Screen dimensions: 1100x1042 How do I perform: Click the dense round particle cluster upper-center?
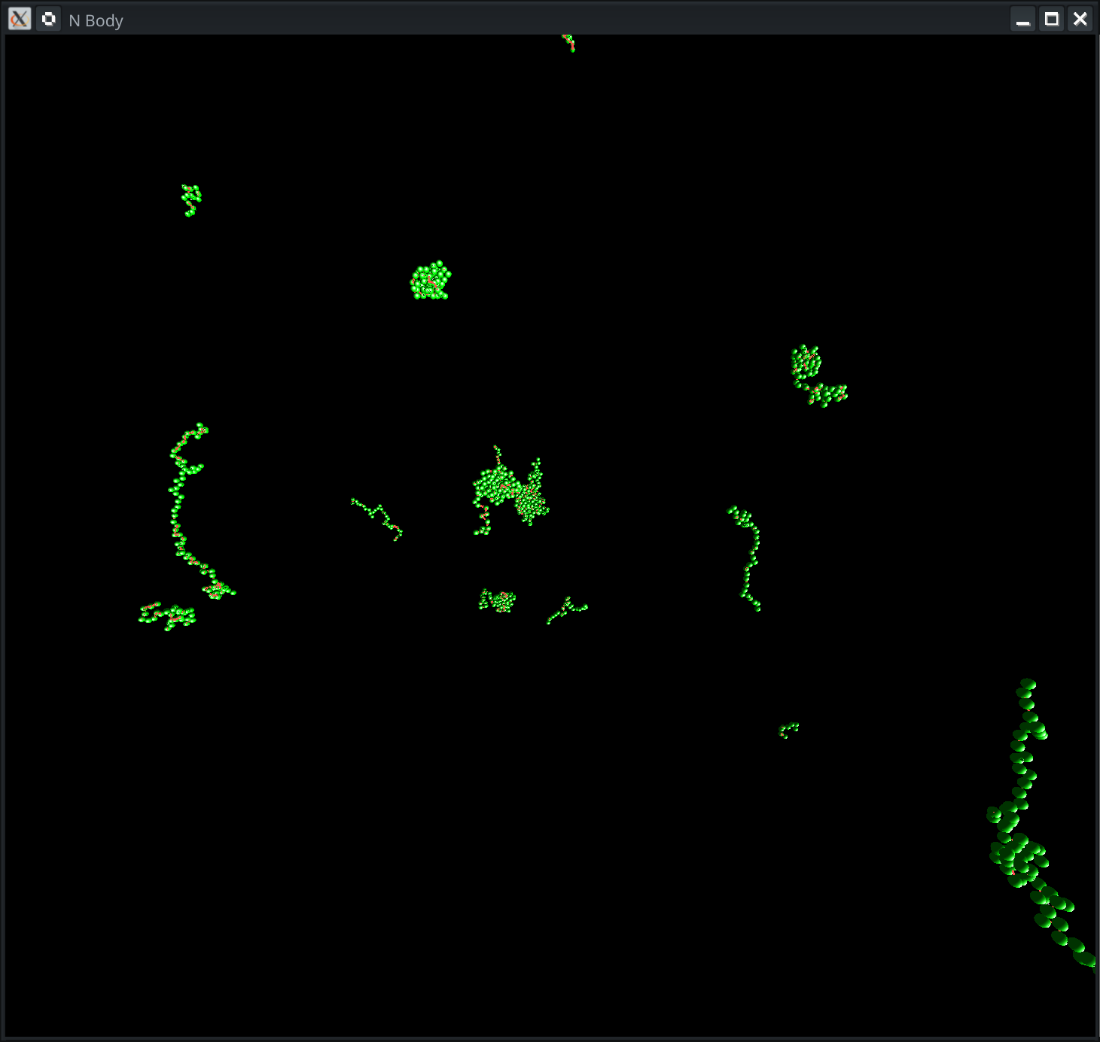431,281
